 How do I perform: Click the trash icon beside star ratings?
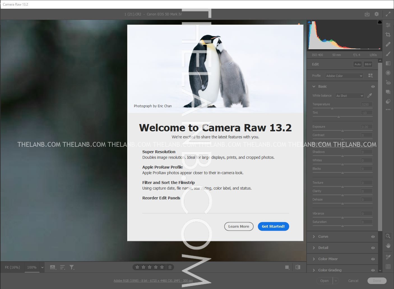point(170,267)
